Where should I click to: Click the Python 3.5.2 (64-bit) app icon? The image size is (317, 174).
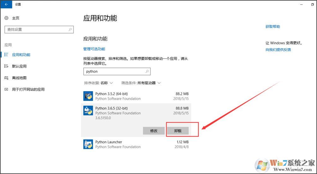(88, 96)
